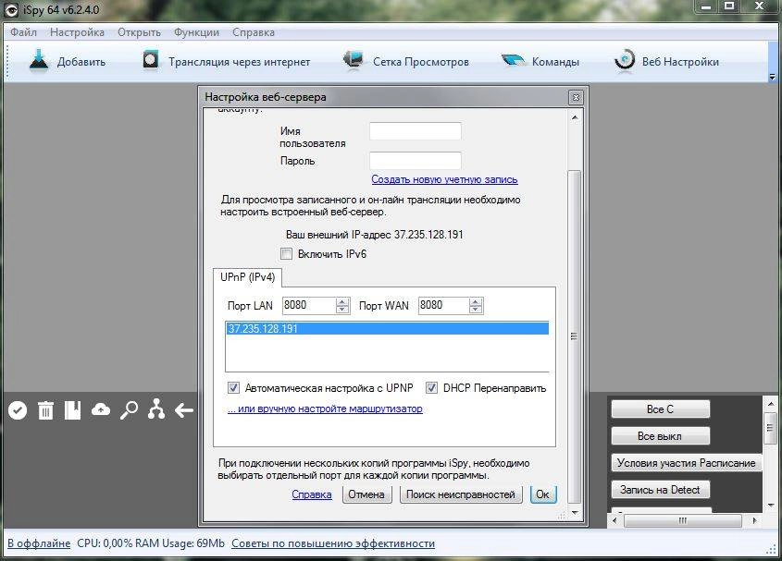Image resolution: width=782 pixels, height=561 pixels.
Task: Click the Пароль input field
Action: [x=415, y=161]
